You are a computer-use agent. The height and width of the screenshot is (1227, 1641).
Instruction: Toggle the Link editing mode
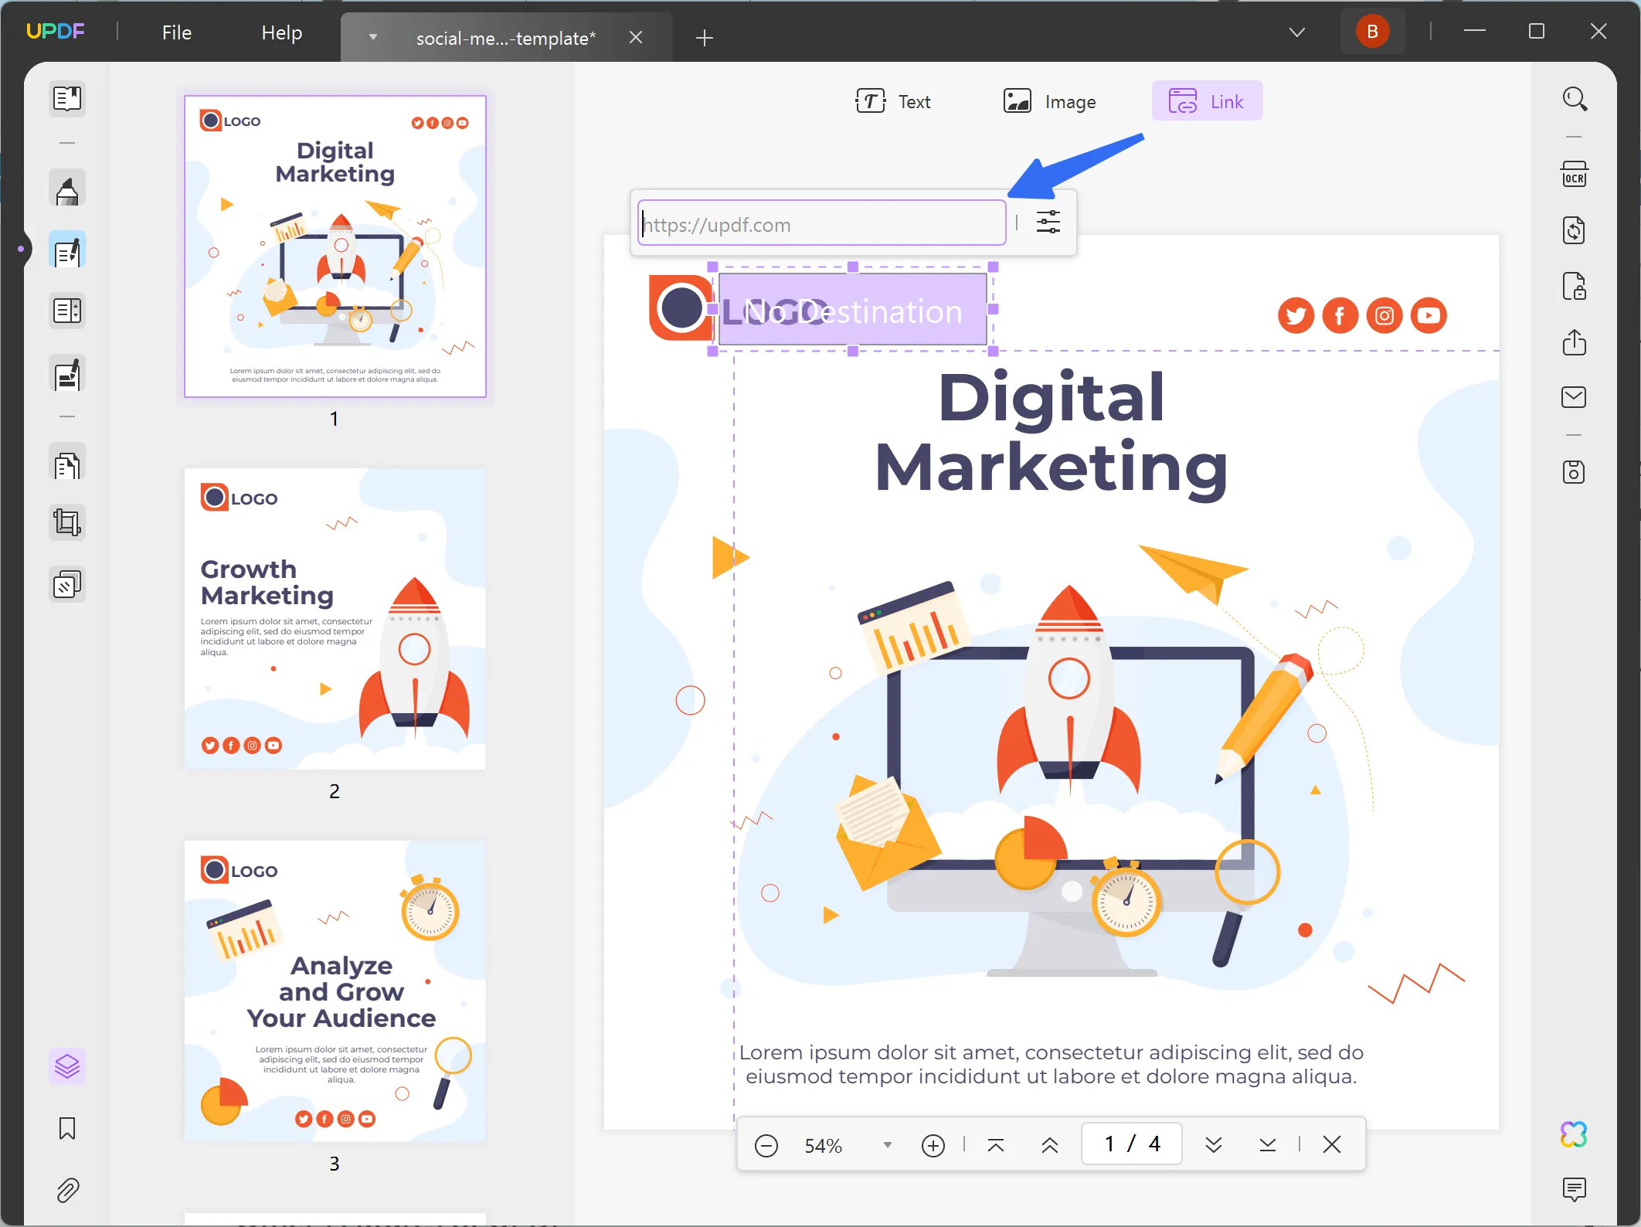pyautogui.click(x=1207, y=101)
